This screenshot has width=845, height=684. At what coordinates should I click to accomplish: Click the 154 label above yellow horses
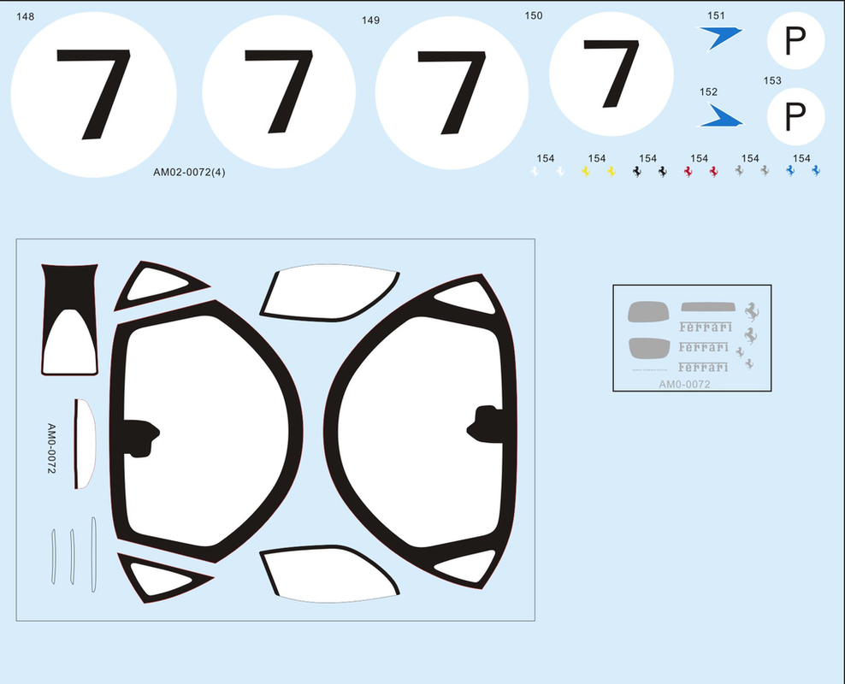coord(597,158)
